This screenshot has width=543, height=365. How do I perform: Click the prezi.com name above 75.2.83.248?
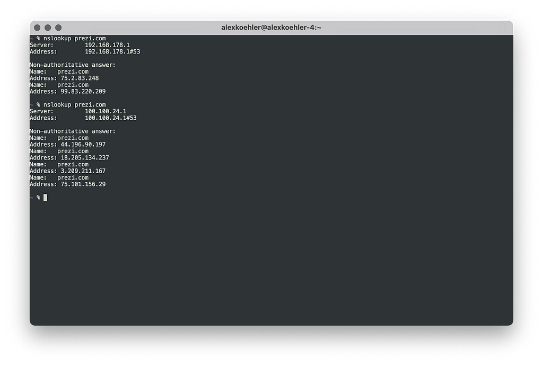click(x=73, y=72)
